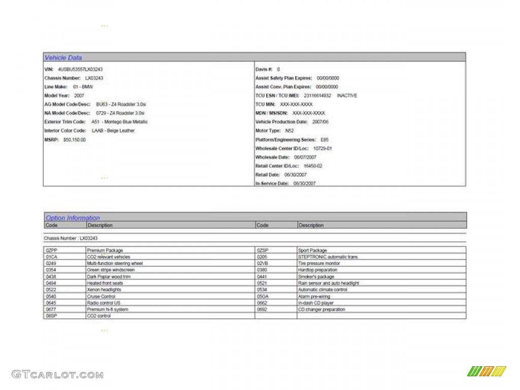Click the "Multi-function steering wheel" description
The image size is (520, 390).
pos(115,264)
